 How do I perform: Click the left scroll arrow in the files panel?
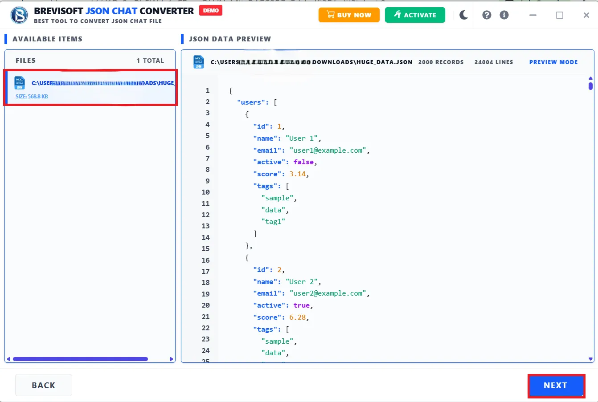(8, 359)
